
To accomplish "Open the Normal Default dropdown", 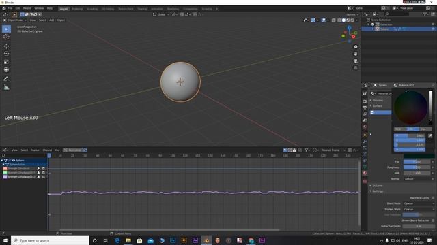I will pos(417,178).
